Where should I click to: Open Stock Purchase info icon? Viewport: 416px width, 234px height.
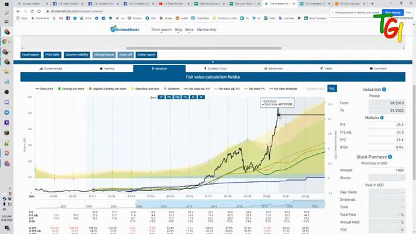tap(390, 157)
